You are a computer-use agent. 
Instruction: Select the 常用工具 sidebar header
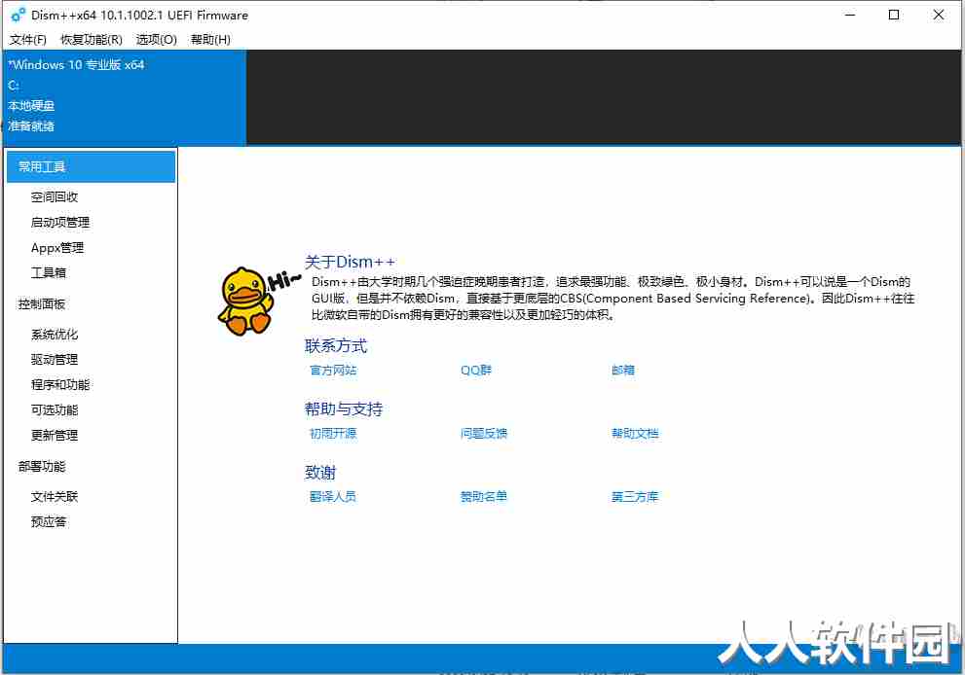(92, 166)
